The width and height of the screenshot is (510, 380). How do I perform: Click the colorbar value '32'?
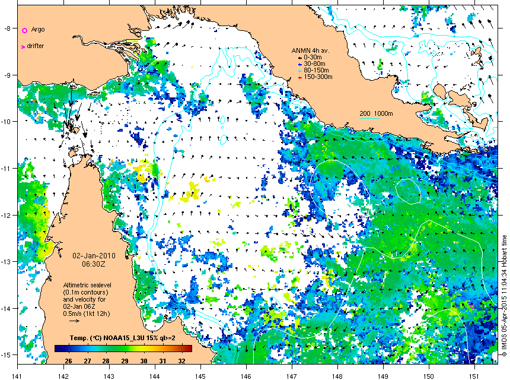pos(182,361)
